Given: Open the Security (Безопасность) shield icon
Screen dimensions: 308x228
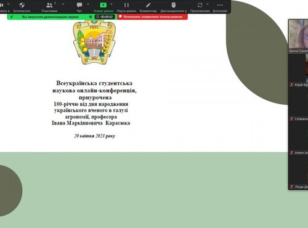Looking at the screenshot, I should click(x=22, y=5).
